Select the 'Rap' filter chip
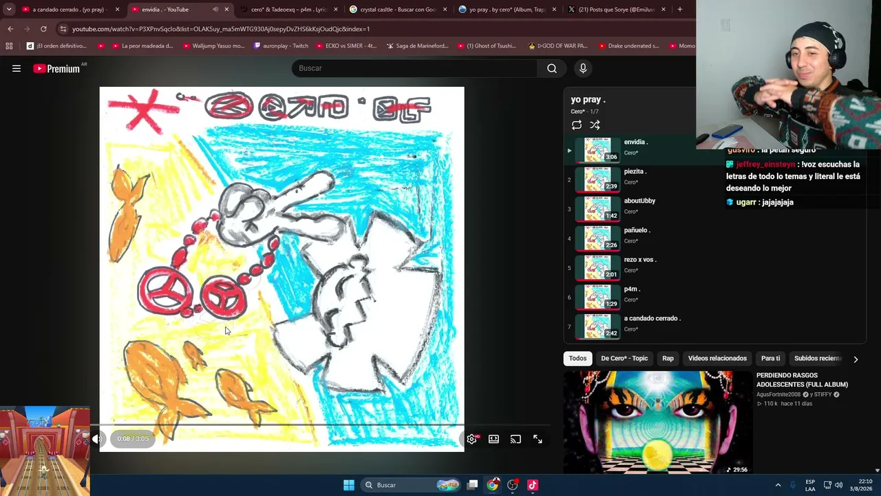This screenshot has height=496, width=881. (668, 358)
